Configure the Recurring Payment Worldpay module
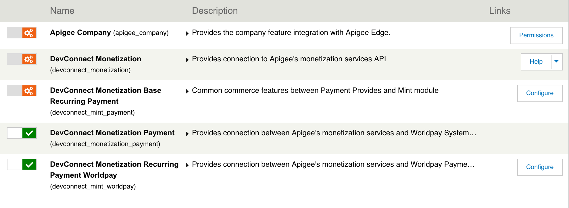This screenshot has height=208, width=569. coord(540,167)
